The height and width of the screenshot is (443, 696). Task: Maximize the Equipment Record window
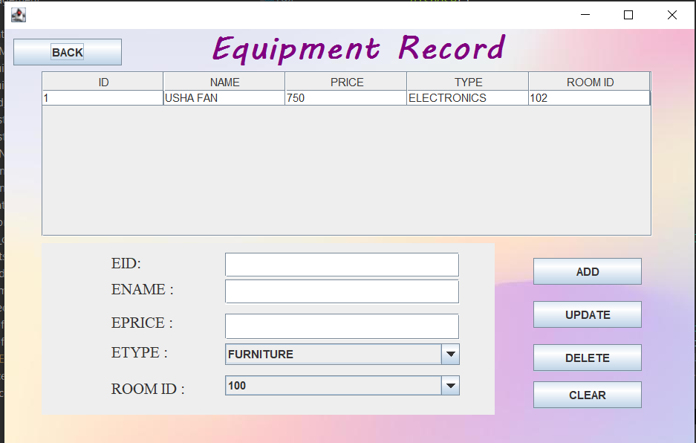(x=628, y=15)
